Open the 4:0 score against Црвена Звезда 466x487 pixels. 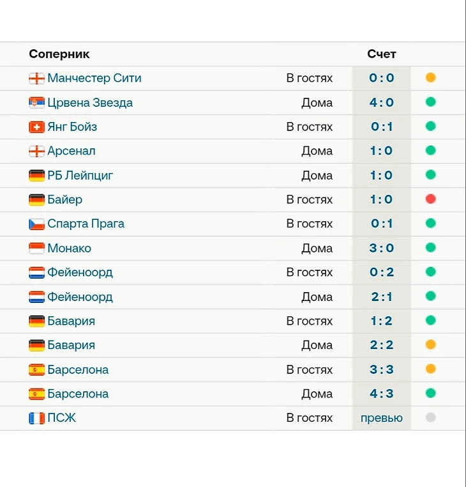(382, 102)
